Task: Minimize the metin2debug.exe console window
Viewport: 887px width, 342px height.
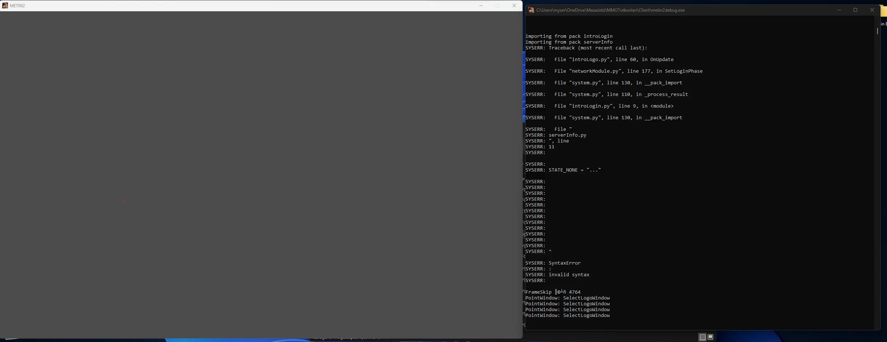Action: tap(839, 10)
